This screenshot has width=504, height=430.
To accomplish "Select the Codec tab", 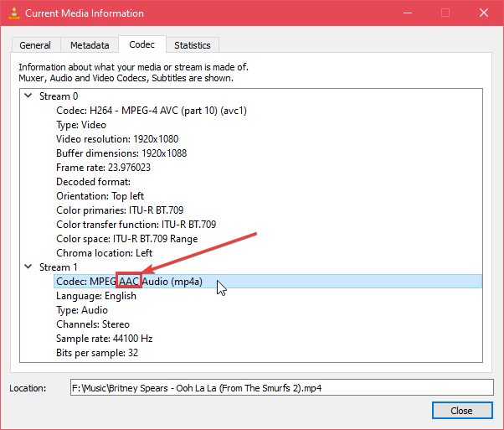I will tap(141, 44).
